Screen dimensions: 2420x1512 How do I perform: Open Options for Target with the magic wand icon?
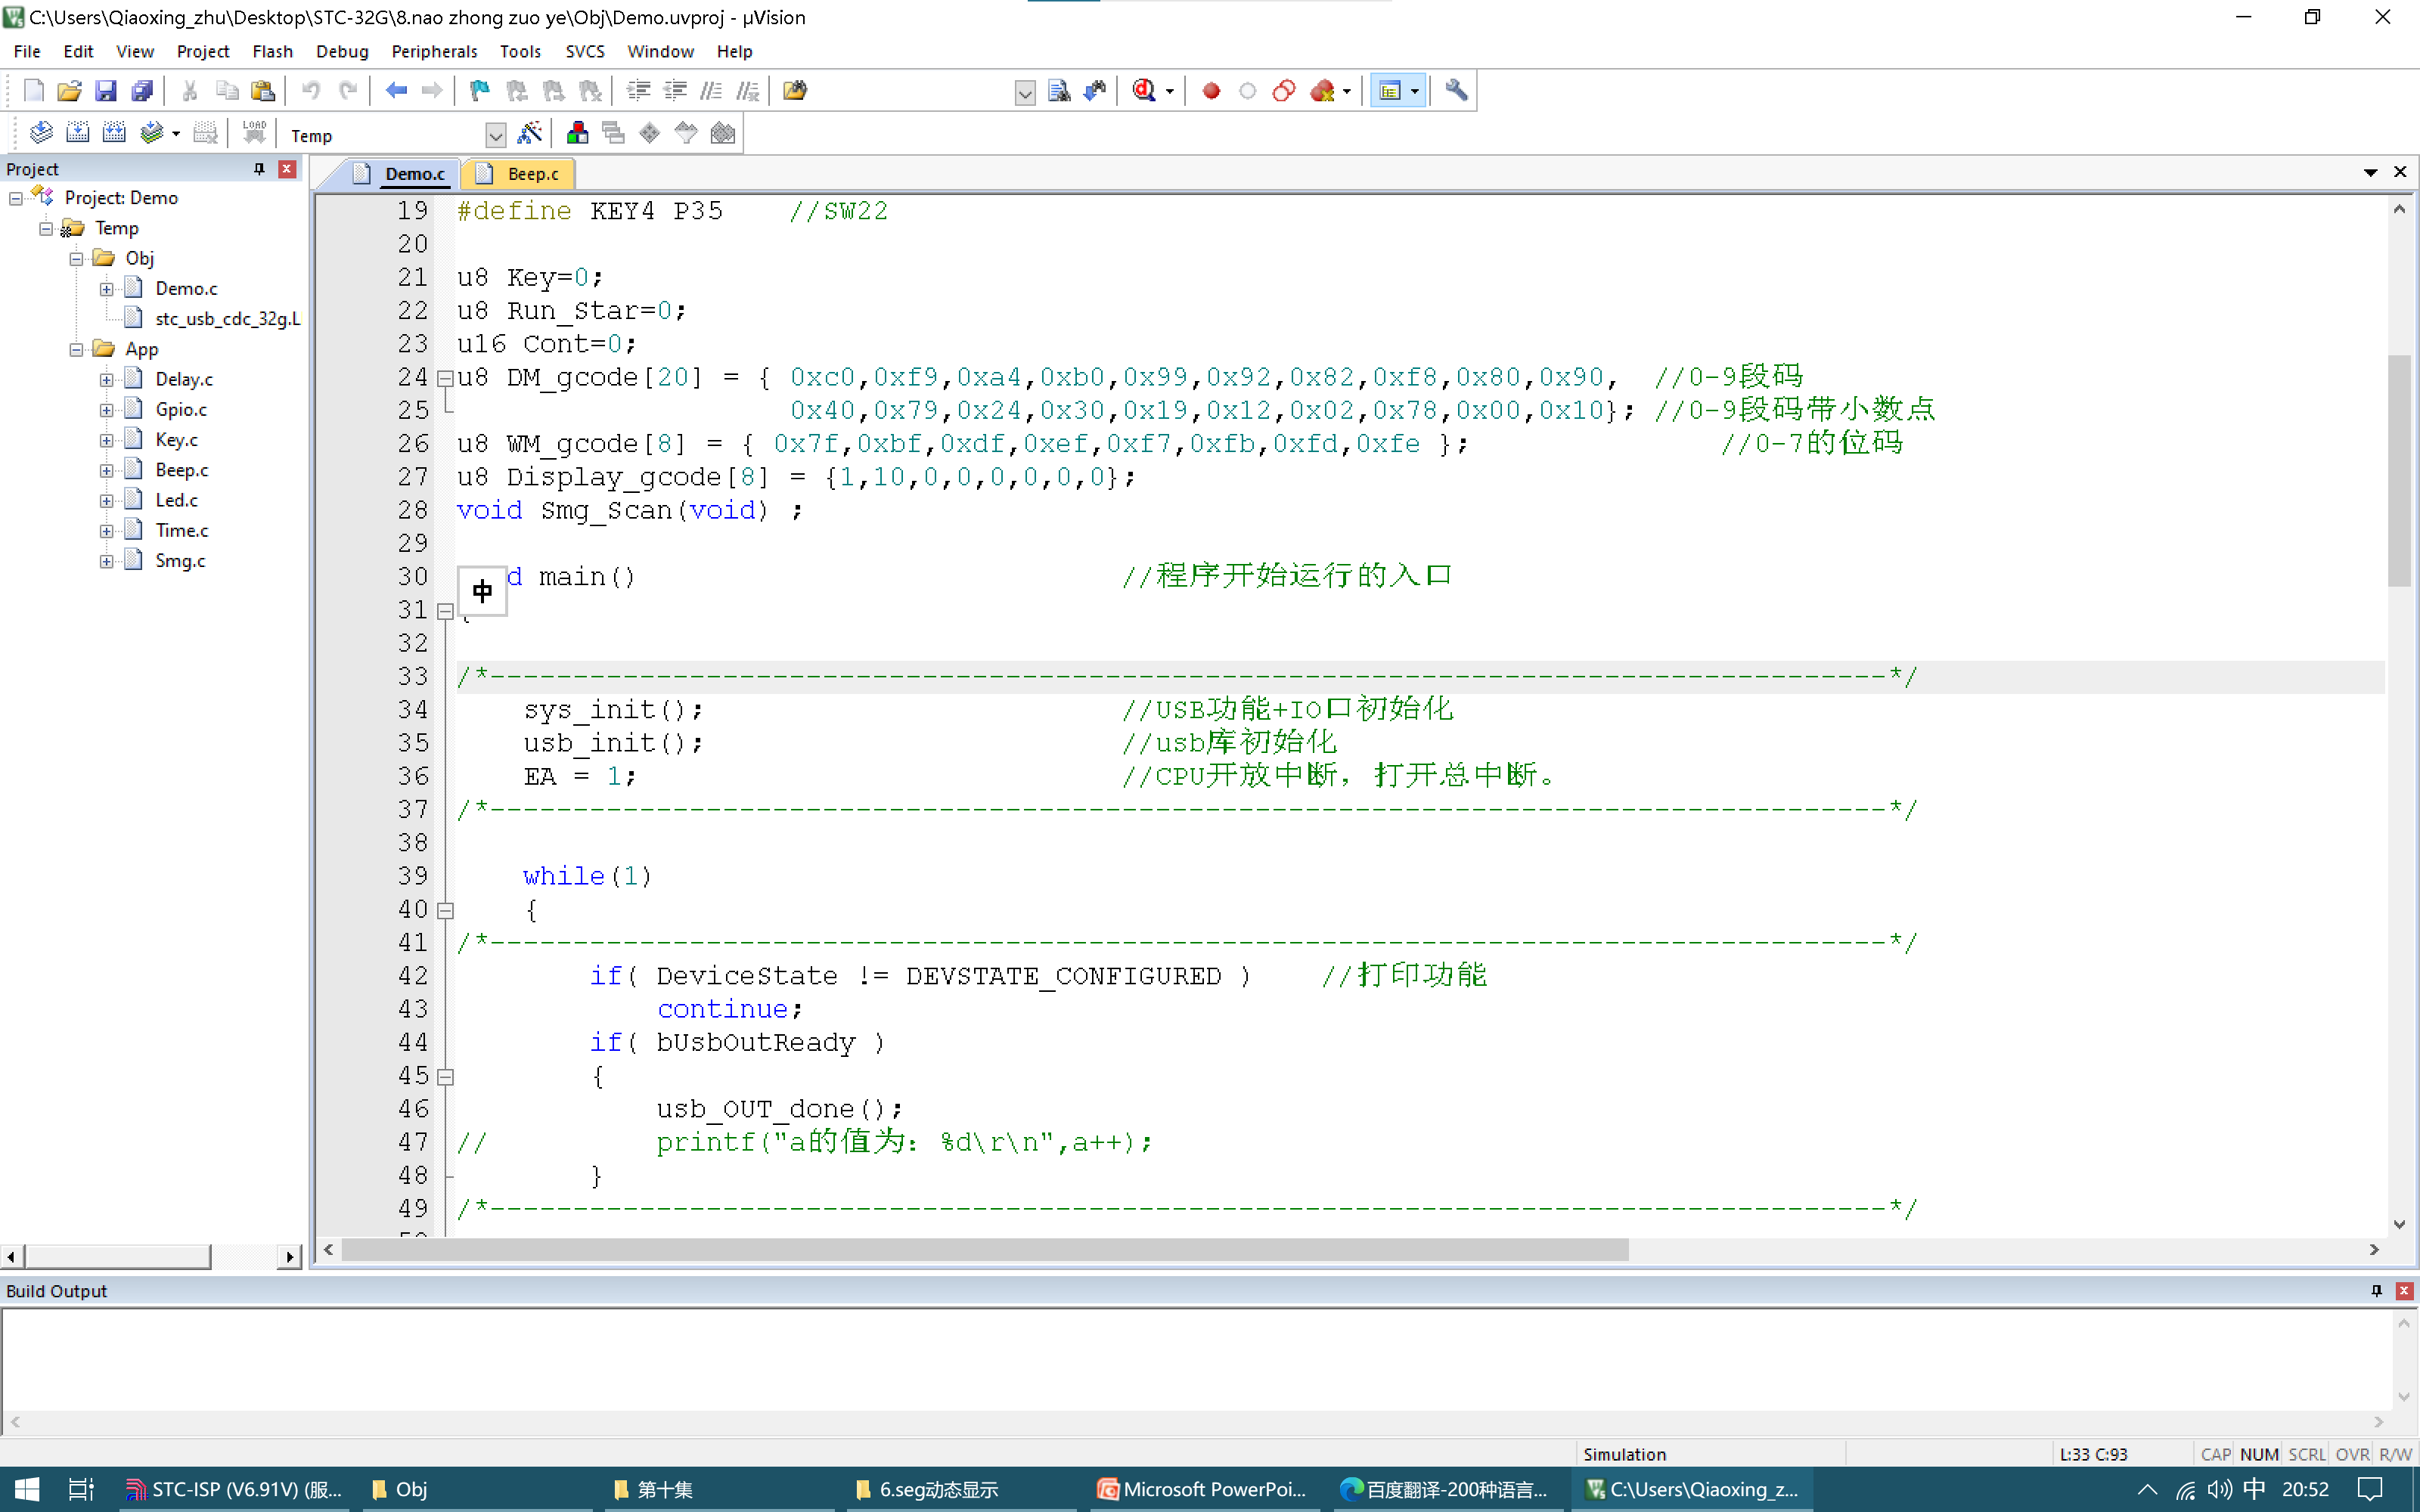click(530, 133)
